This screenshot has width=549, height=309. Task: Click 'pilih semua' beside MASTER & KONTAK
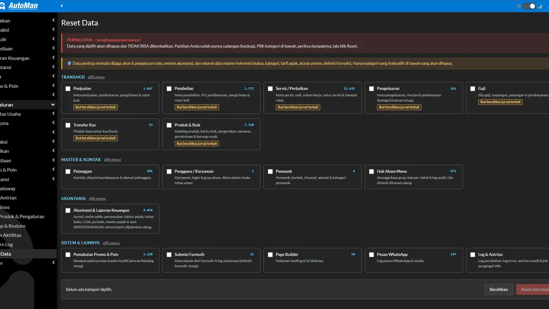pos(112,160)
